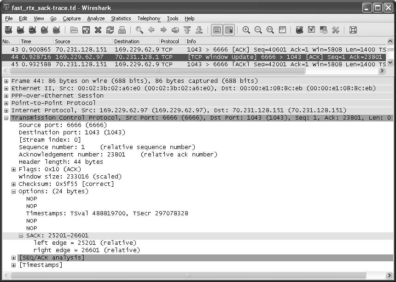
Task: Zoom out packet text icon
Action: click(x=258, y=30)
